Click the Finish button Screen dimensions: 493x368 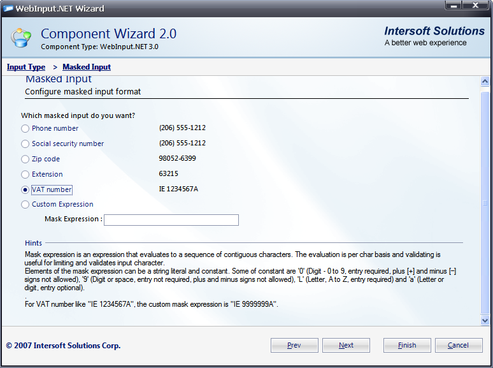point(407,345)
